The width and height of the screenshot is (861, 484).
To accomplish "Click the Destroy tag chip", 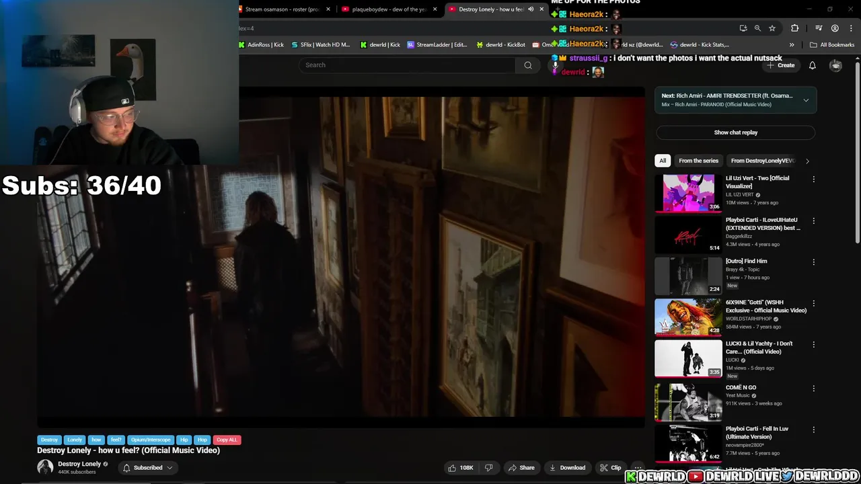I will point(49,440).
